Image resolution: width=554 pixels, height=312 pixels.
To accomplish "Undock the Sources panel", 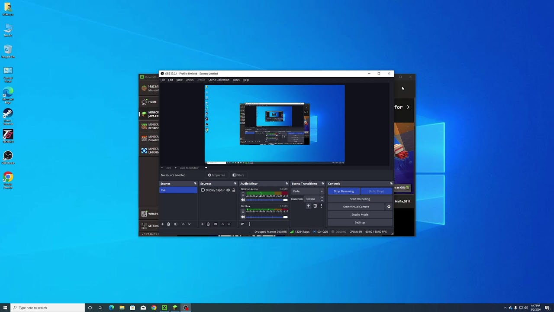I will tap(235, 183).
